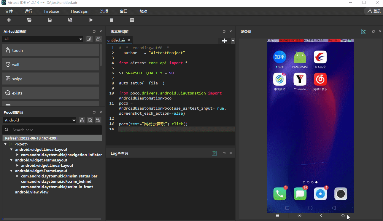Close the untitled.air tab
Viewport: 383px width, 221px height.
tap(129, 40)
